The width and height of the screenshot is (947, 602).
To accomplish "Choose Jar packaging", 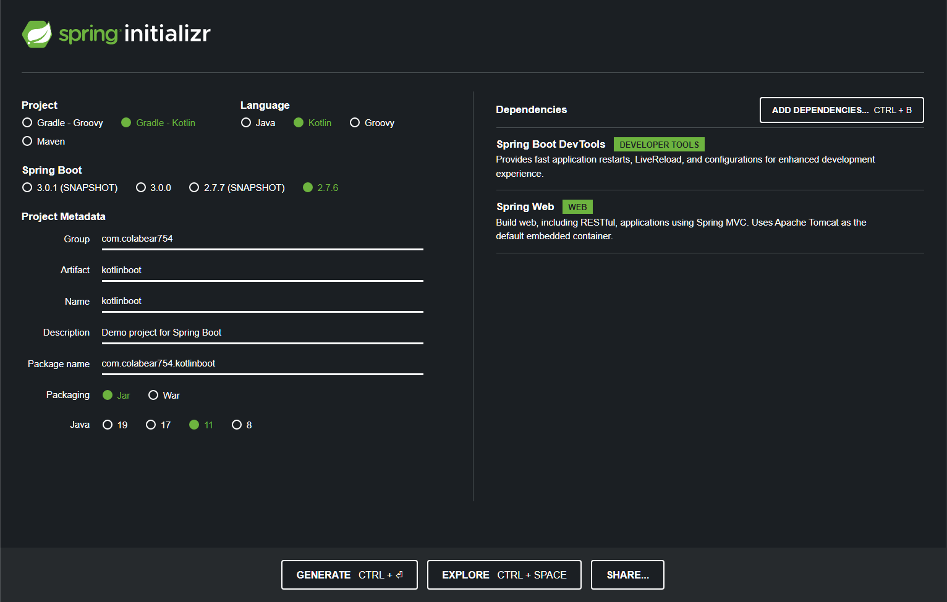I will (116, 396).
